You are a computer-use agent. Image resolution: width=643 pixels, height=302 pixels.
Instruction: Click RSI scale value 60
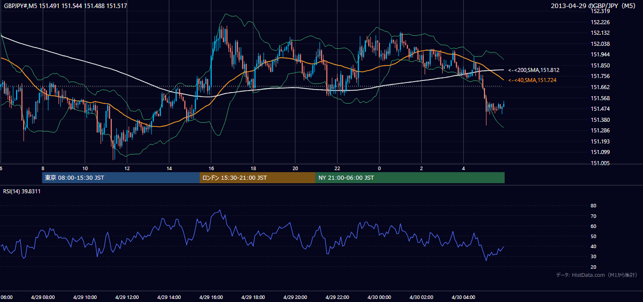point(593,226)
